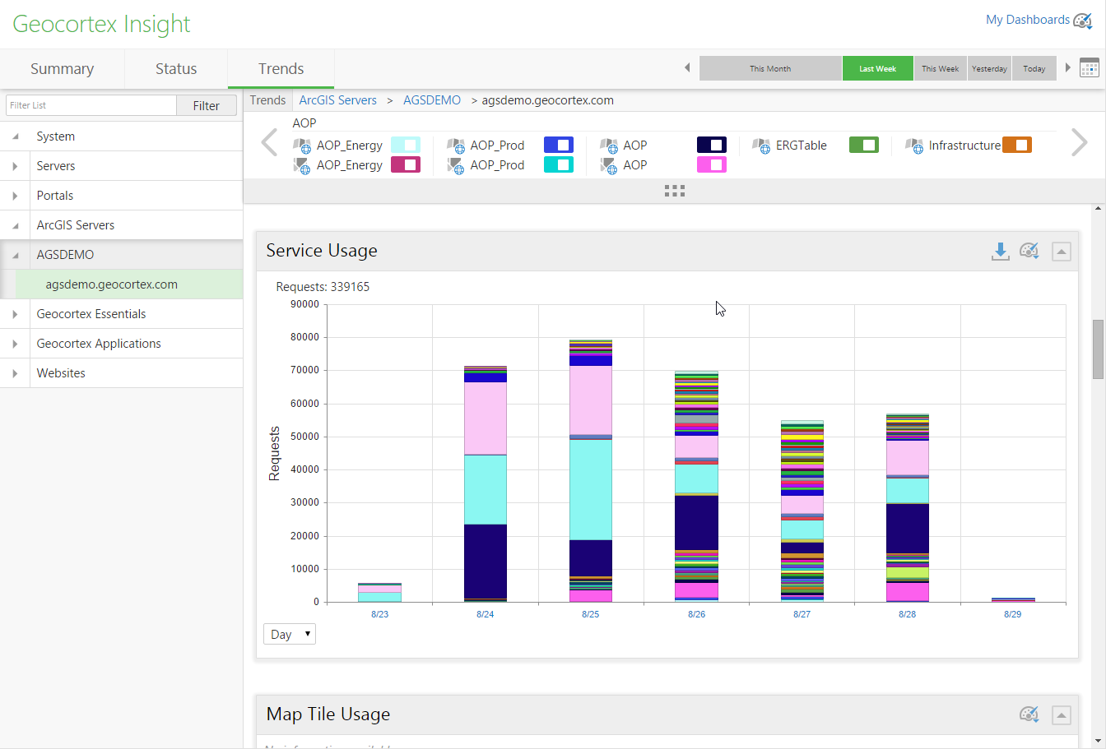This screenshot has width=1106, height=749.
Task: Expand the Portals tree node
Action: [15, 196]
